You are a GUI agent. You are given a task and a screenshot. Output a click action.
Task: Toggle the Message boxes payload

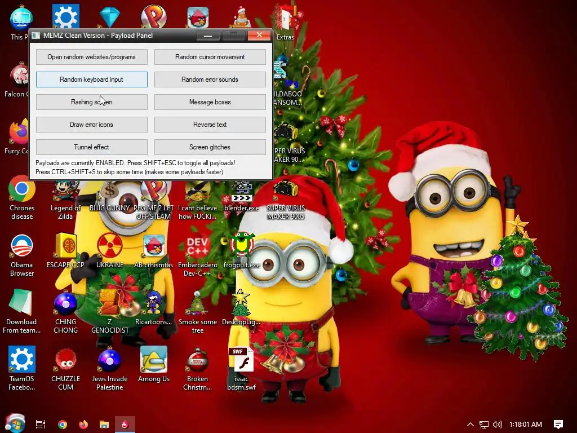click(210, 102)
